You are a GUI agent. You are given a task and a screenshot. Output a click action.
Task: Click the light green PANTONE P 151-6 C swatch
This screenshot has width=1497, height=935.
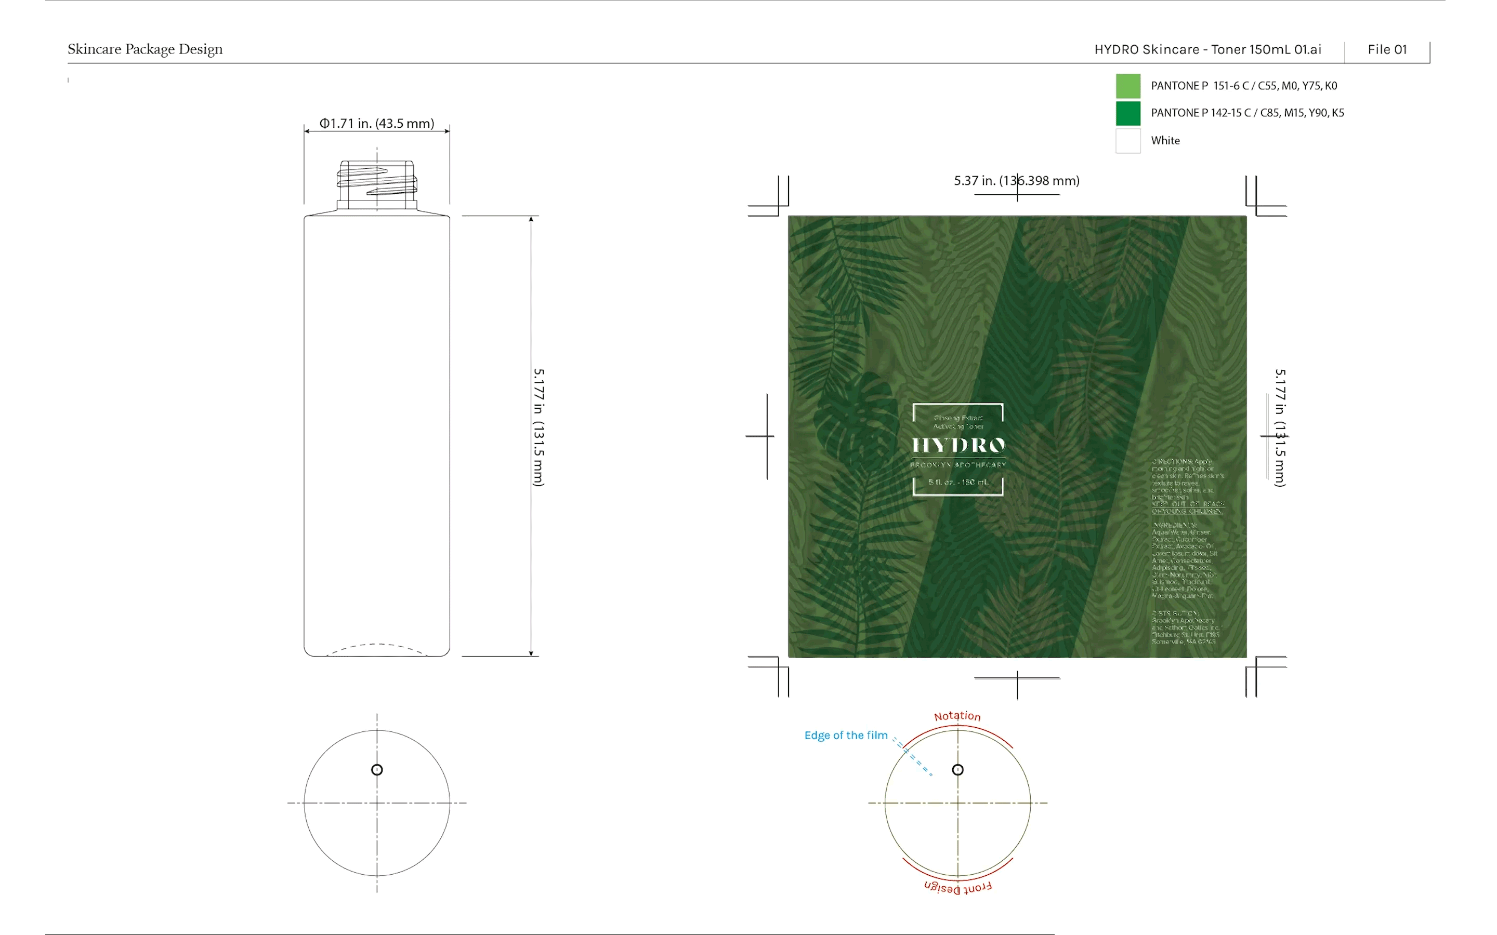1128,86
